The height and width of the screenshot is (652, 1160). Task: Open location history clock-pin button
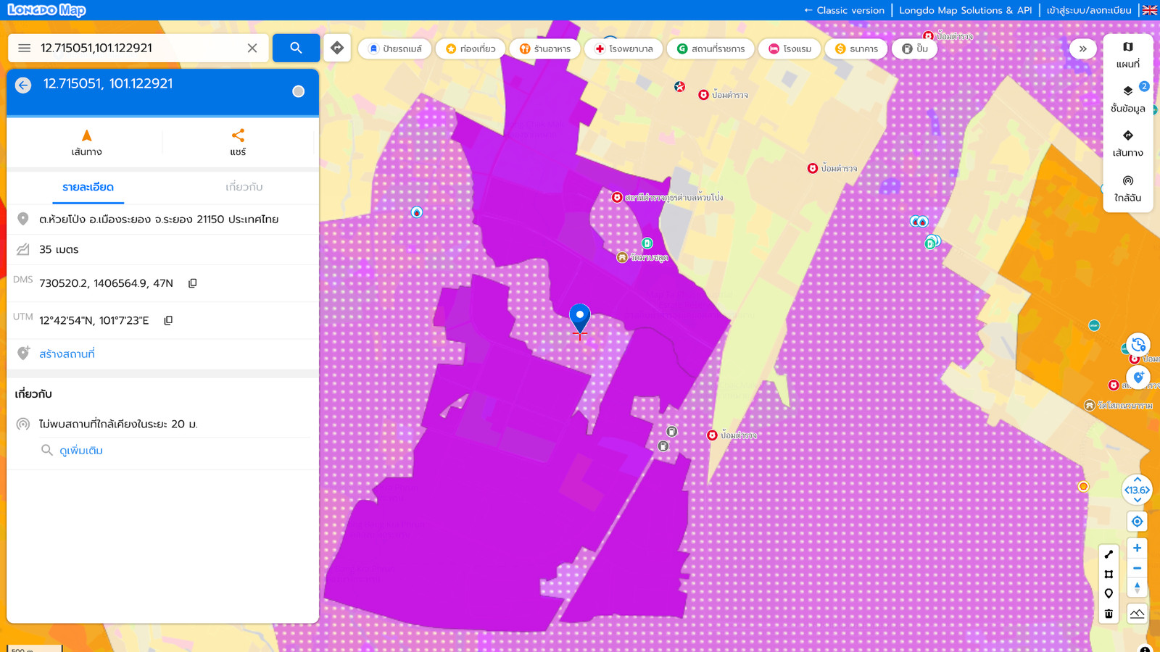(1138, 345)
